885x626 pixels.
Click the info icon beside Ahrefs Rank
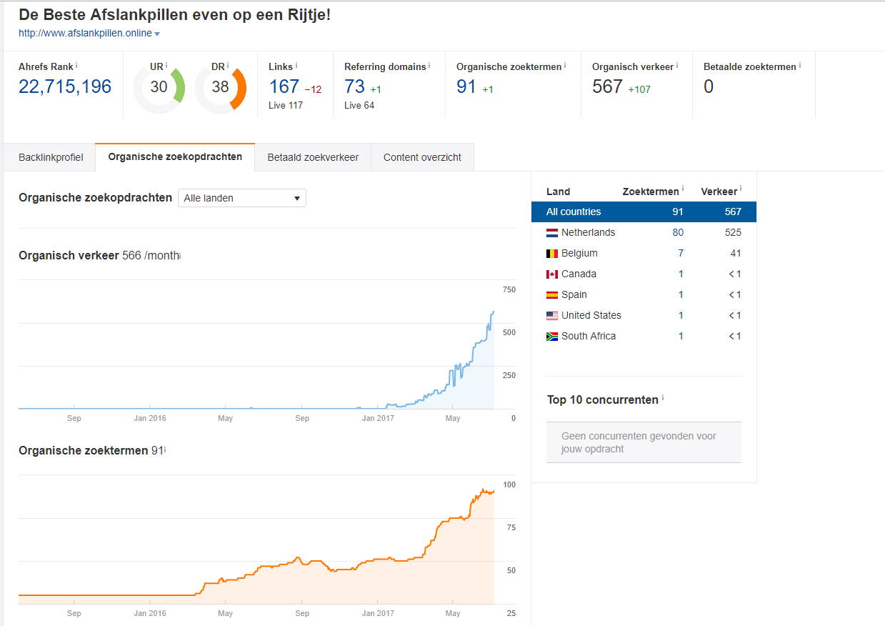click(x=76, y=65)
